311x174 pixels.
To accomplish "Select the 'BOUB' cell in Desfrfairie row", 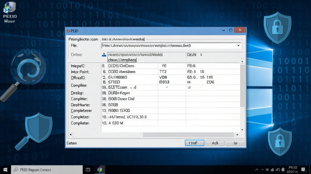I will tap(113, 105).
